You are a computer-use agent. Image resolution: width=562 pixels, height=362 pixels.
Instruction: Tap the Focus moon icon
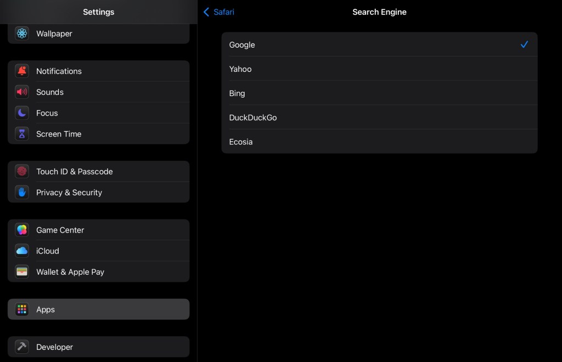point(22,113)
